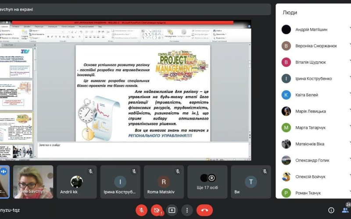Switch to the Анимация ribbon tab
This screenshot has height=219, width=351.
point(53,27)
